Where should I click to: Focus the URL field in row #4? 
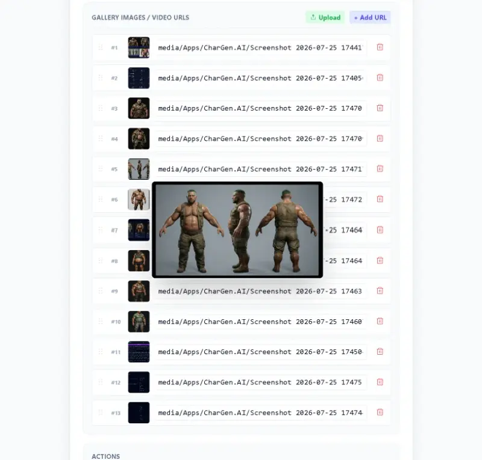pos(260,138)
